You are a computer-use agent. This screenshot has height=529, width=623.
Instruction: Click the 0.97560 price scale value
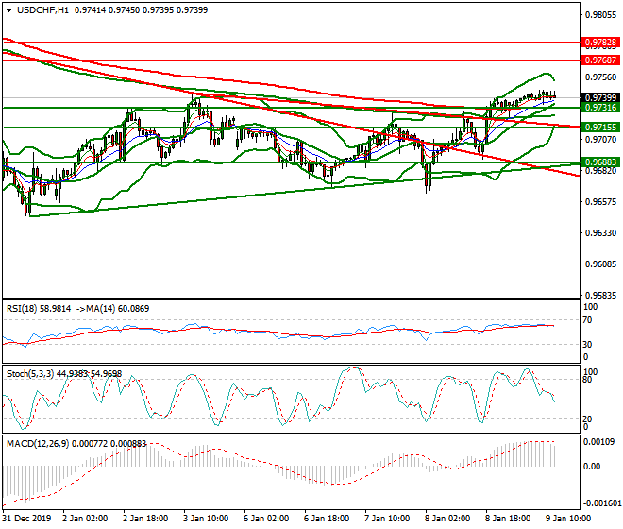[601, 77]
